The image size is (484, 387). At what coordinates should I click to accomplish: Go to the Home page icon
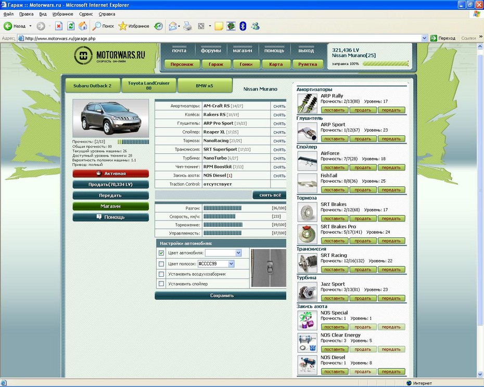[83, 26]
